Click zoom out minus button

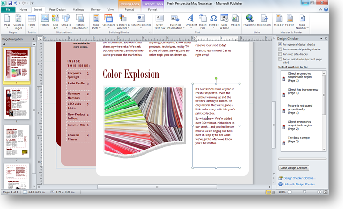(290, 192)
